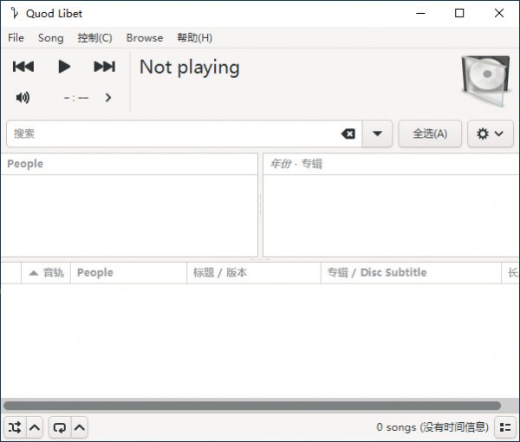
Task: Click the 全选(A) select all button
Action: click(x=430, y=133)
